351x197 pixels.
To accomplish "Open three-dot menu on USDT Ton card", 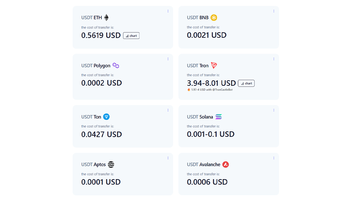I will pyautogui.click(x=168, y=110).
